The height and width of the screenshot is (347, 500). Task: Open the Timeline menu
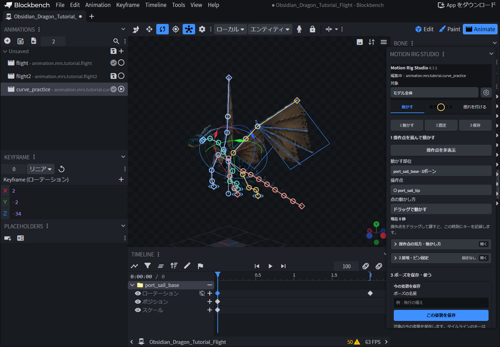156,5
